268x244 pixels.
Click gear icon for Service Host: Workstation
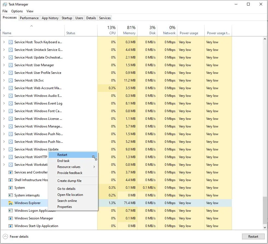tap(11, 165)
